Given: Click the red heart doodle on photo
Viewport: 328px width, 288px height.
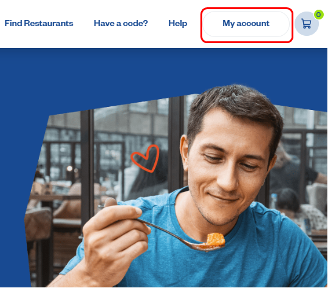Looking at the screenshot, I should (x=145, y=158).
